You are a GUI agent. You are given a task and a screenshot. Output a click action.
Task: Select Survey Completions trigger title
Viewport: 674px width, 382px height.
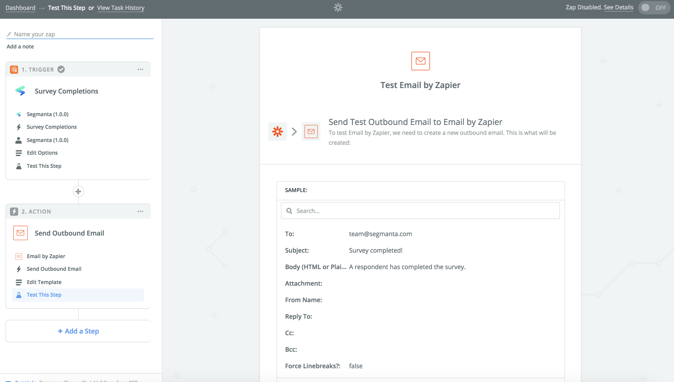[66, 91]
